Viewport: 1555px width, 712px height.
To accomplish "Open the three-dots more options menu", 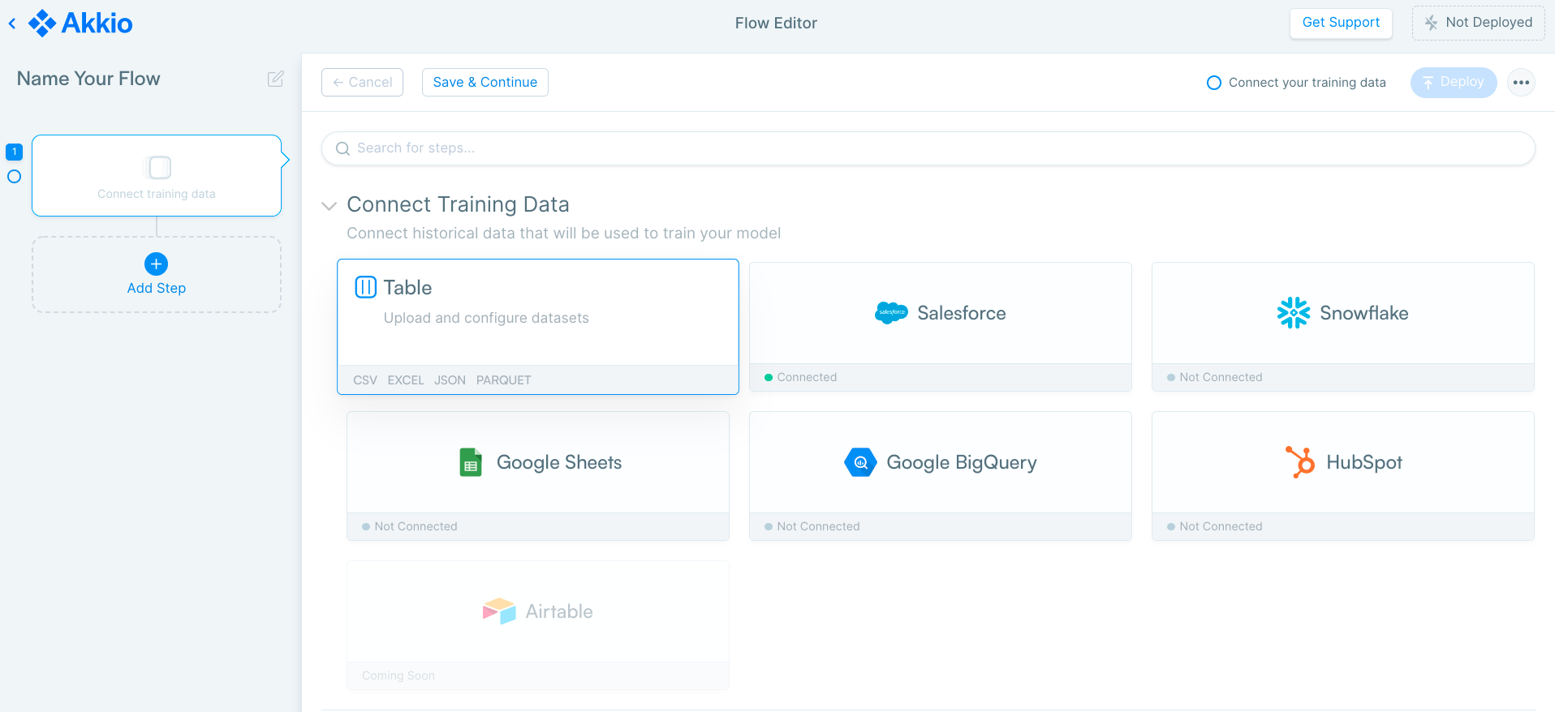I will [x=1520, y=82].
